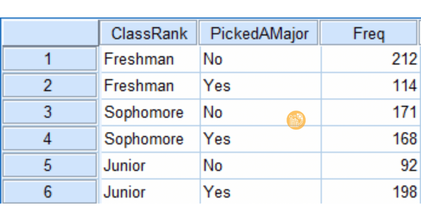
Task: Click the Freshman cell in row 1
Action: tap(139, 59)
